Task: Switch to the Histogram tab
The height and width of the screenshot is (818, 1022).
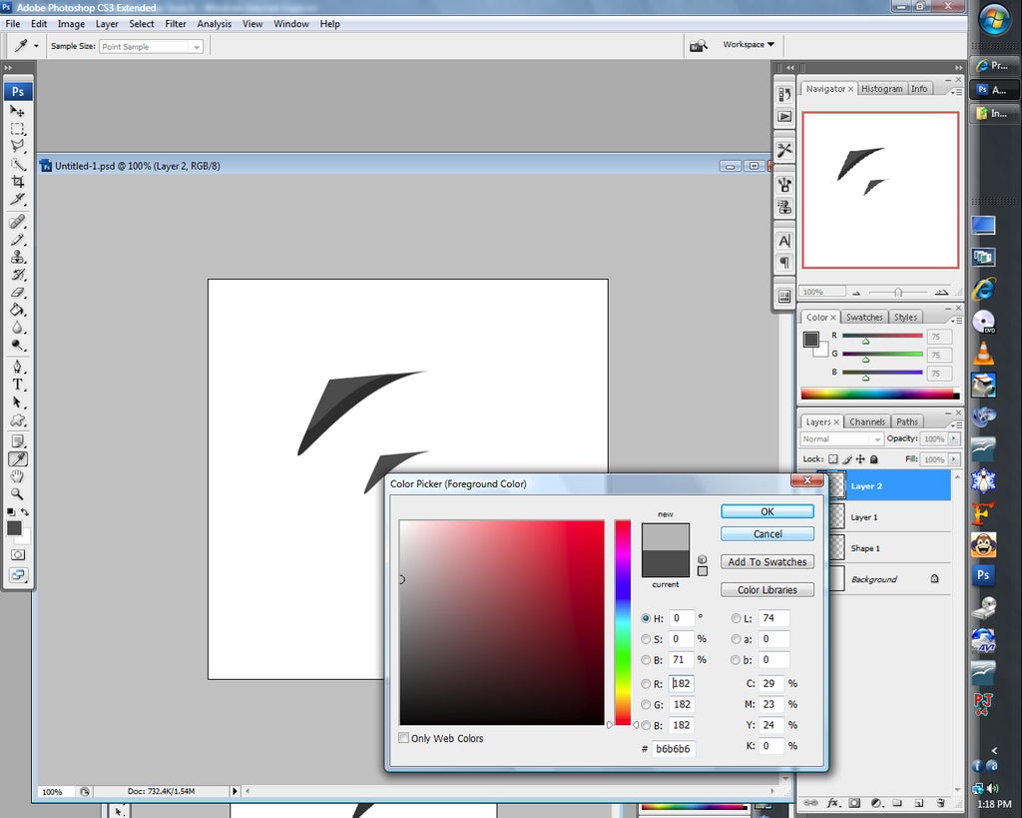Action: [882, 88]
